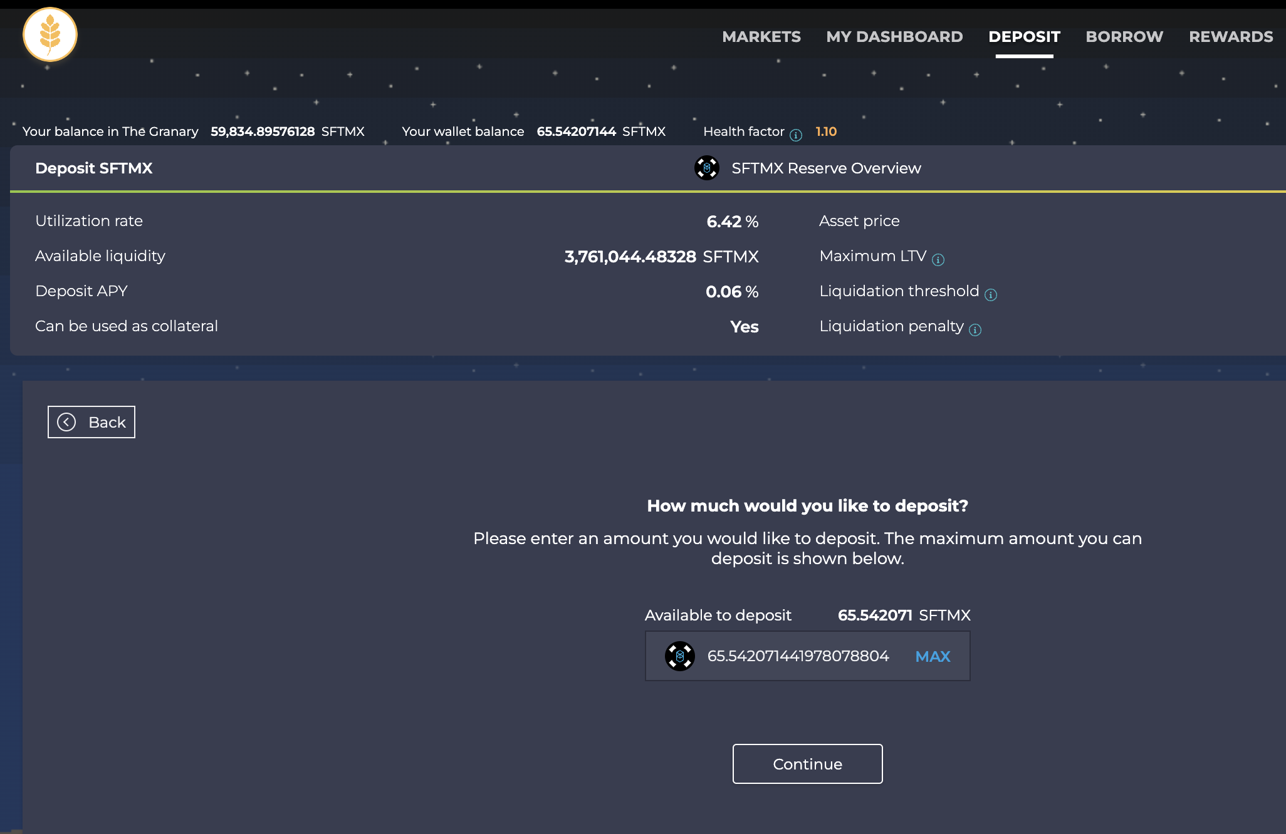The image size is (1286, 834).
Task: Click the back arrow circle icon
Action: 66,422
